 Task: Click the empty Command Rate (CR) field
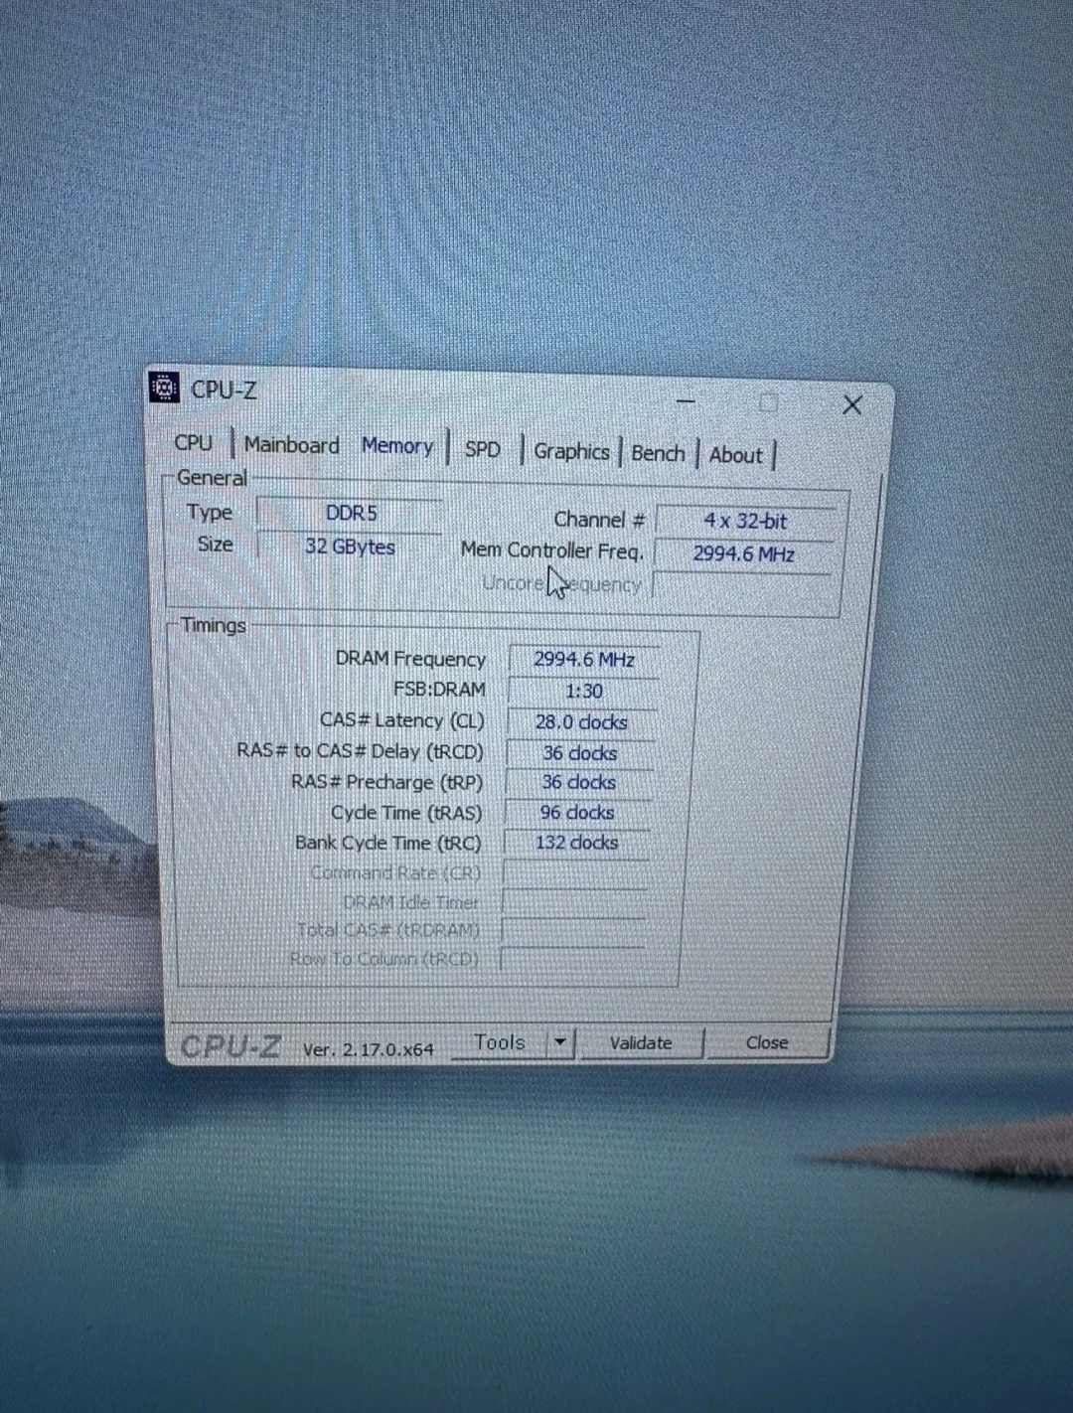575,873
